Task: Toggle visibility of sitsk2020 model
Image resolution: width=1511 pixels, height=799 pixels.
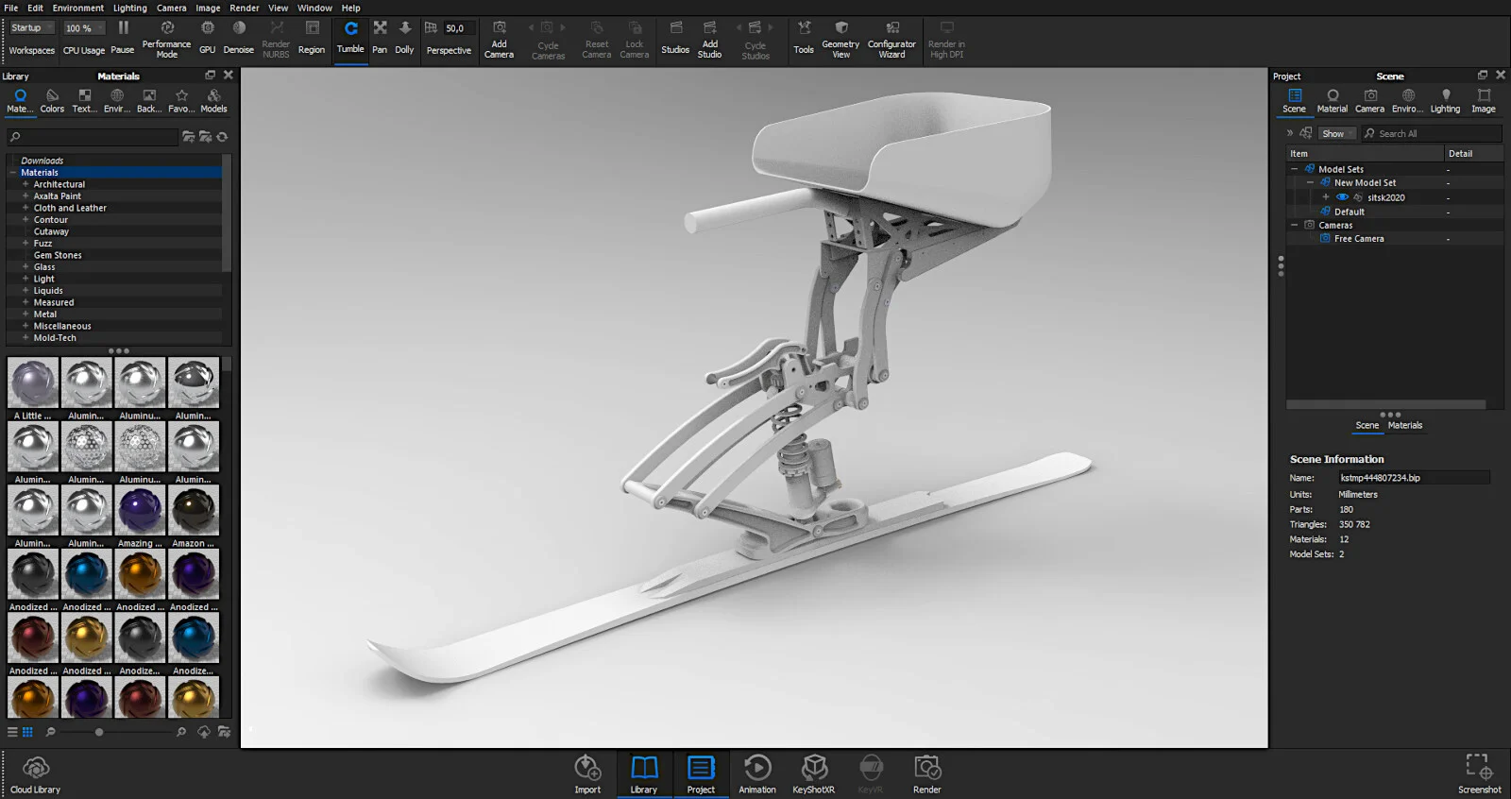Action: pos(1342,197)
